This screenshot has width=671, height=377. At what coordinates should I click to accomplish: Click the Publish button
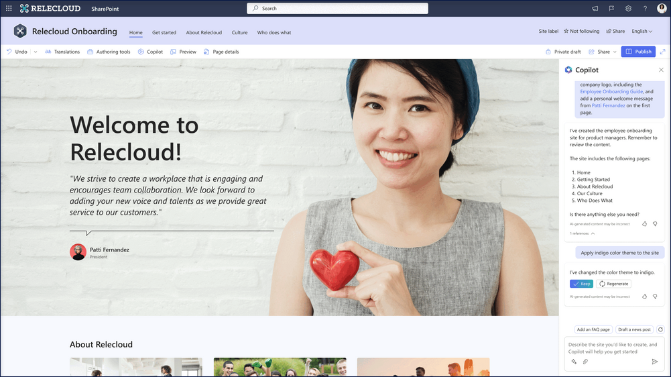click(x=638, y=52)
